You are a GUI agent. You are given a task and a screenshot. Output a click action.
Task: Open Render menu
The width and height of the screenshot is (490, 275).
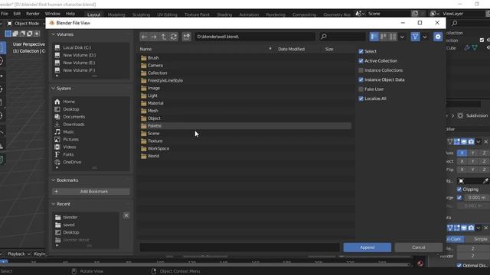33,14
